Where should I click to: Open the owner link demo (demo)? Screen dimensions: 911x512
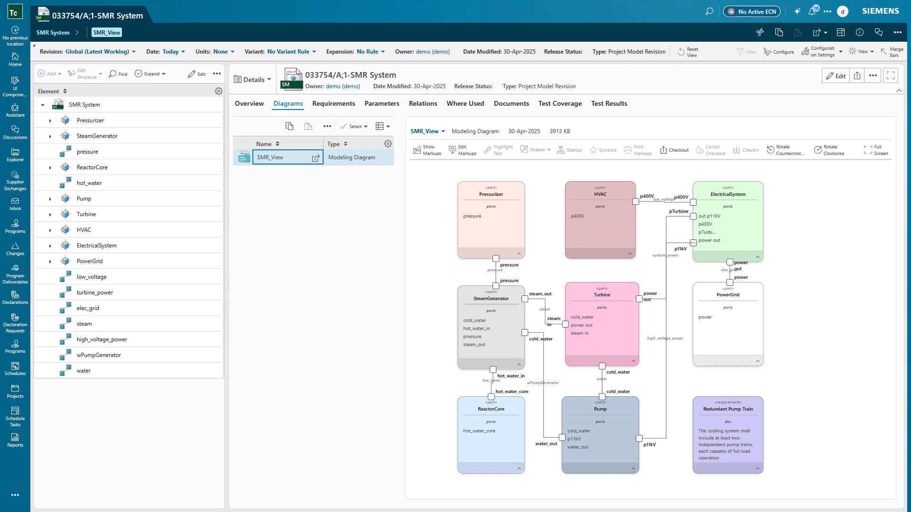point(343,86)
